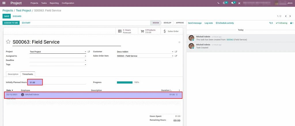Set stage to DESIGN
This screenshot has height=126, width=295.
(155, 23)
